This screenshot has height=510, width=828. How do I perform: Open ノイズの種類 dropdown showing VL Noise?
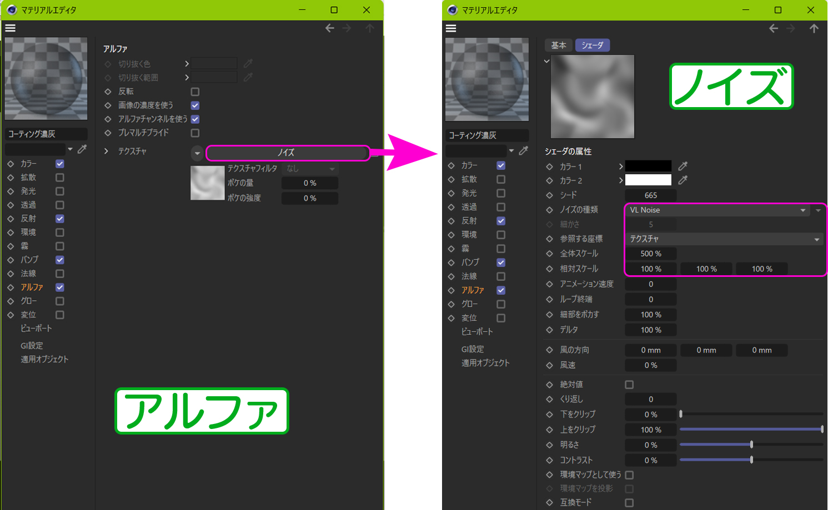coord(716,210)
